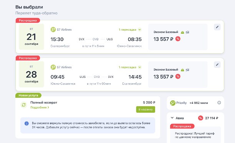Click the 28 сентября date tile
Image resolution: width=235 pixels, height=143 pixels.
(31, 74)
